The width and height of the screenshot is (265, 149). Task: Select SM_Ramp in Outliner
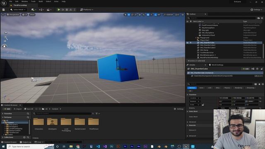pos(204,50)
